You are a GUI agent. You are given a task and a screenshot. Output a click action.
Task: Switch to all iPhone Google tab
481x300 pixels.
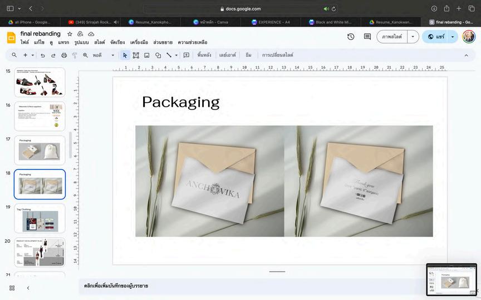[x=30, y=22]
